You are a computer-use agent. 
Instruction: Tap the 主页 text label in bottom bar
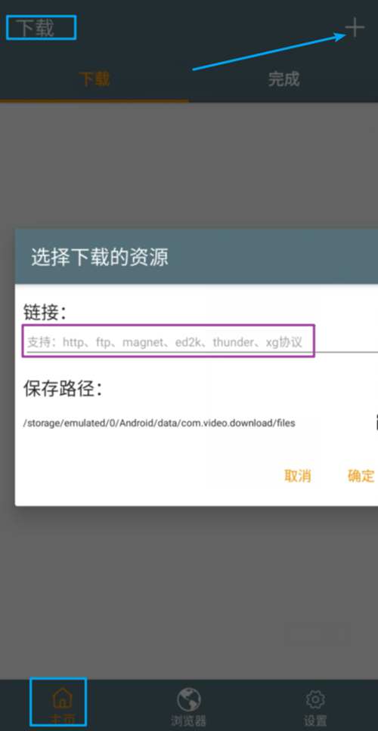[61, 720]
